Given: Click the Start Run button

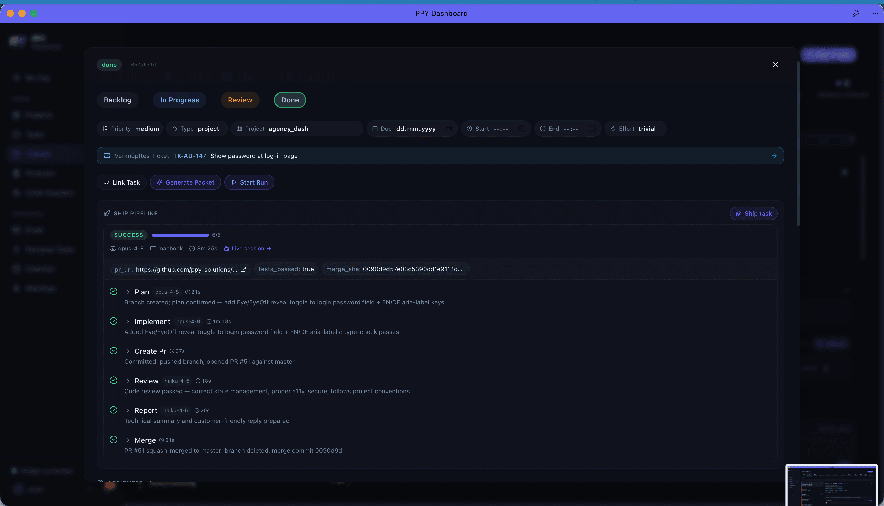Looking at the screenshot, I should 249,182.
